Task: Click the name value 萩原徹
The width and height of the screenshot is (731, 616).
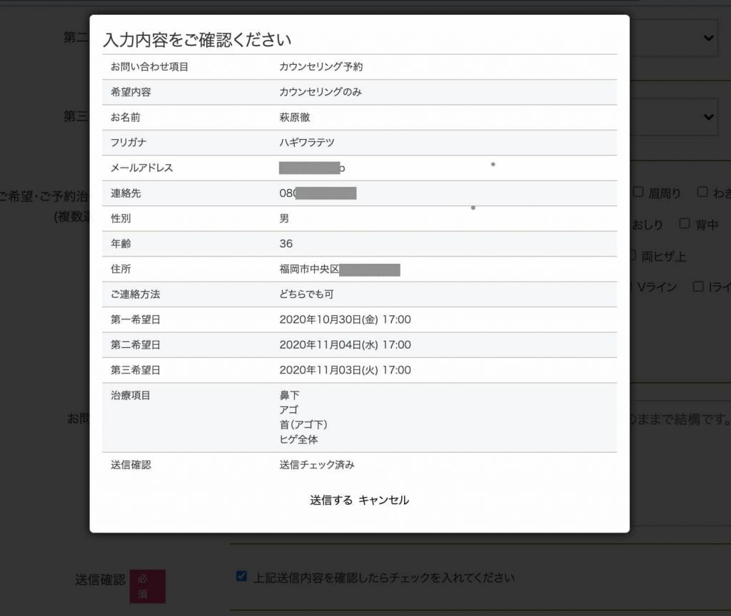Action: (295, 118)
